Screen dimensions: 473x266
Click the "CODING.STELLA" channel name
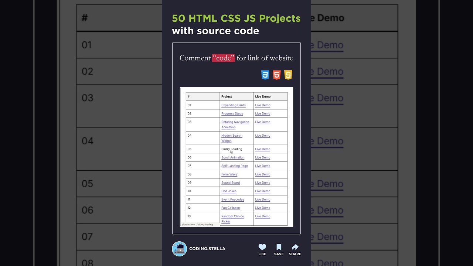coord(207,249)
